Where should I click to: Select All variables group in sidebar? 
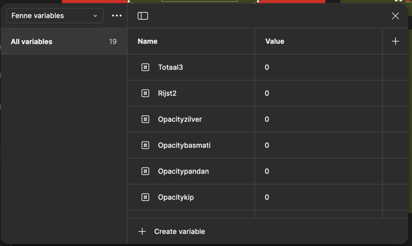pos(64,41)
